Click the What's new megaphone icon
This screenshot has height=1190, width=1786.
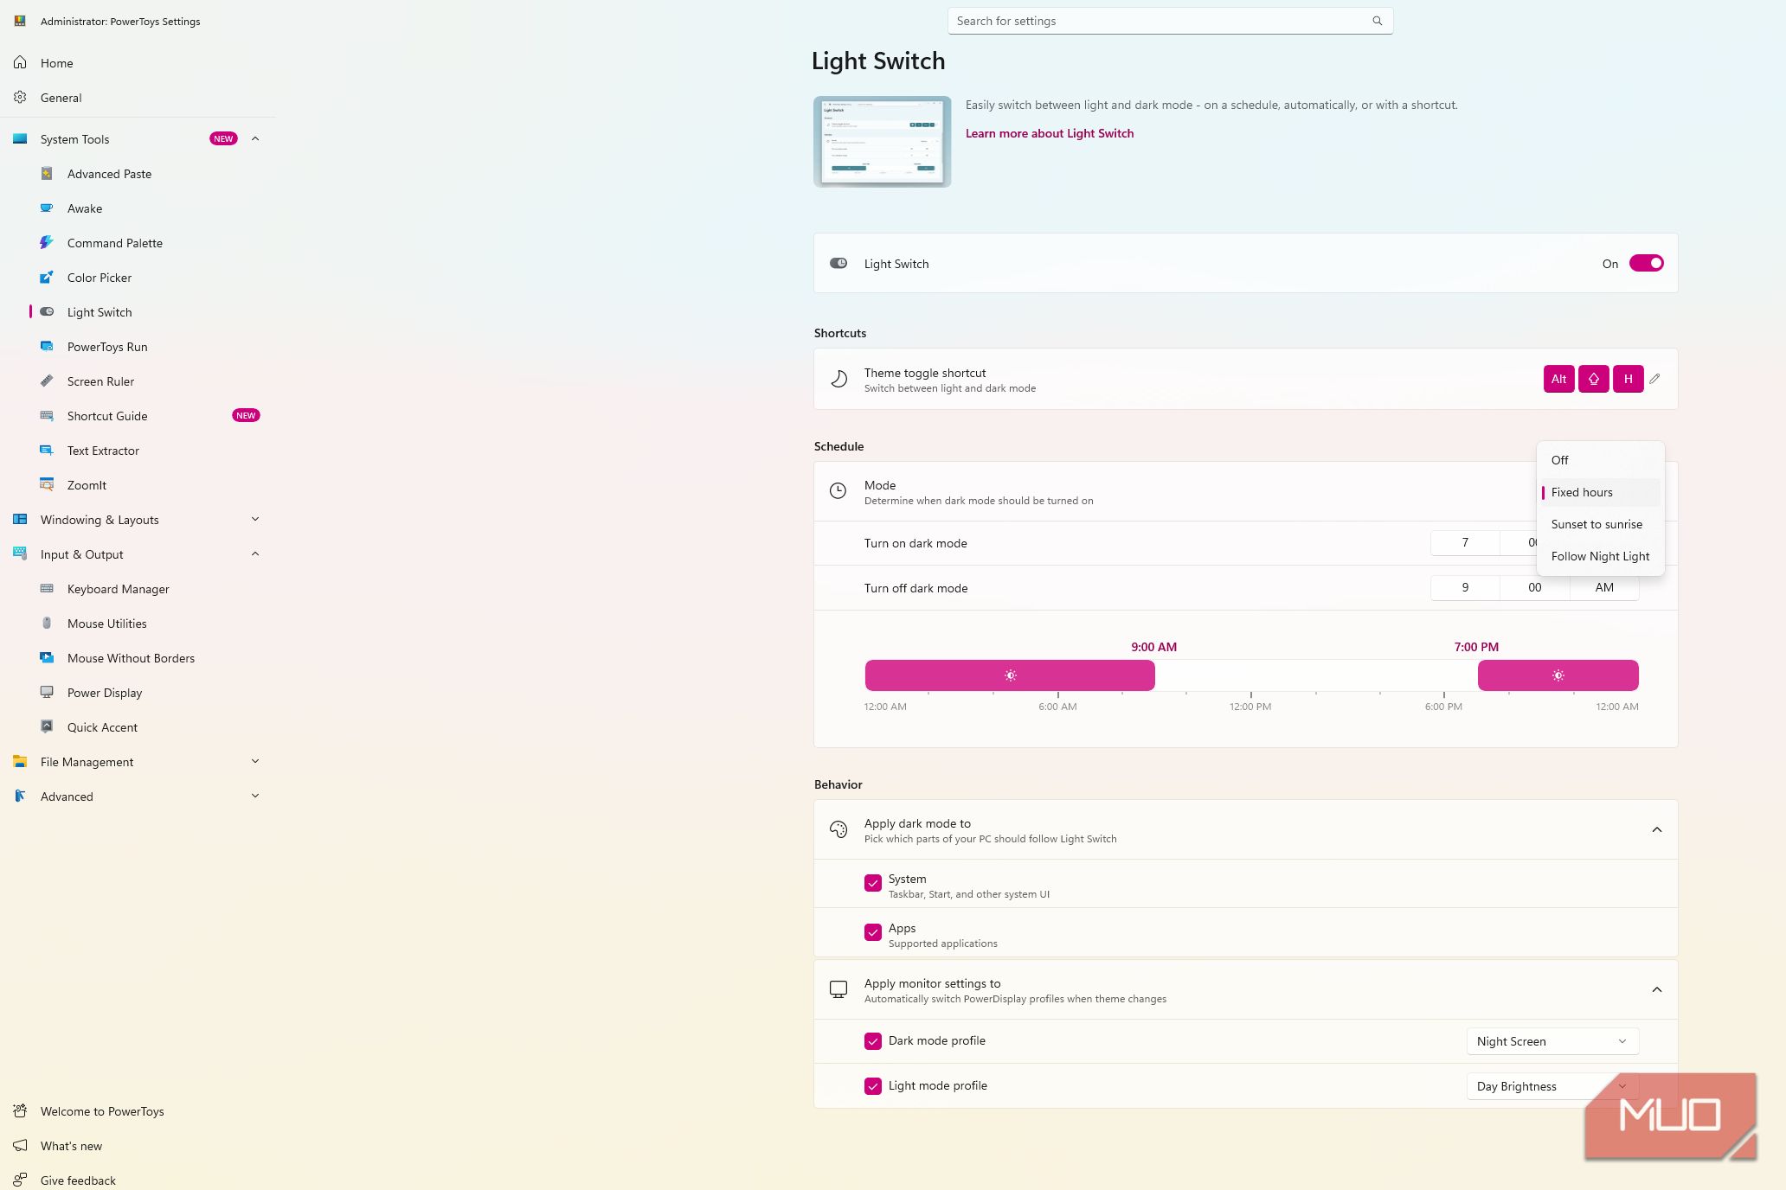pos(20,1146)
